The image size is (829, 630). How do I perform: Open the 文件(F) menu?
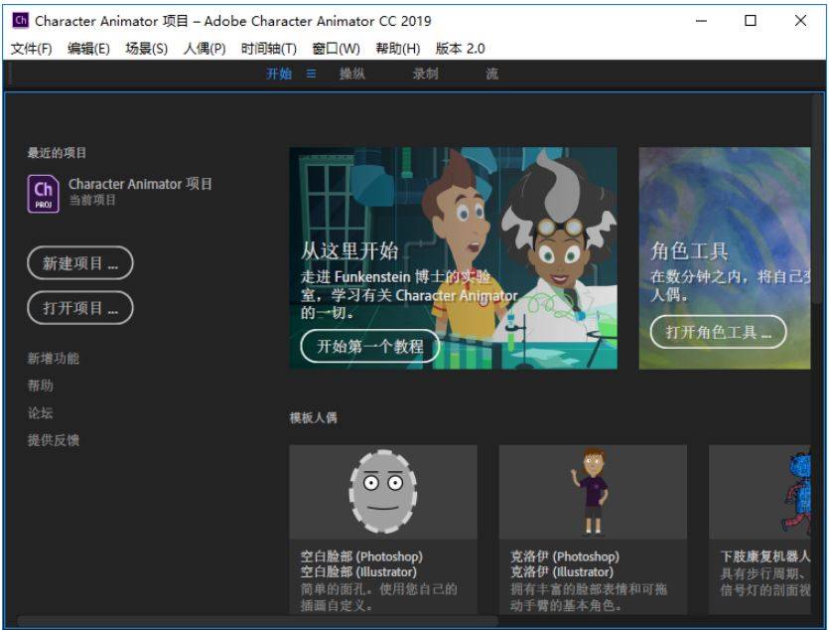(31, 49)
